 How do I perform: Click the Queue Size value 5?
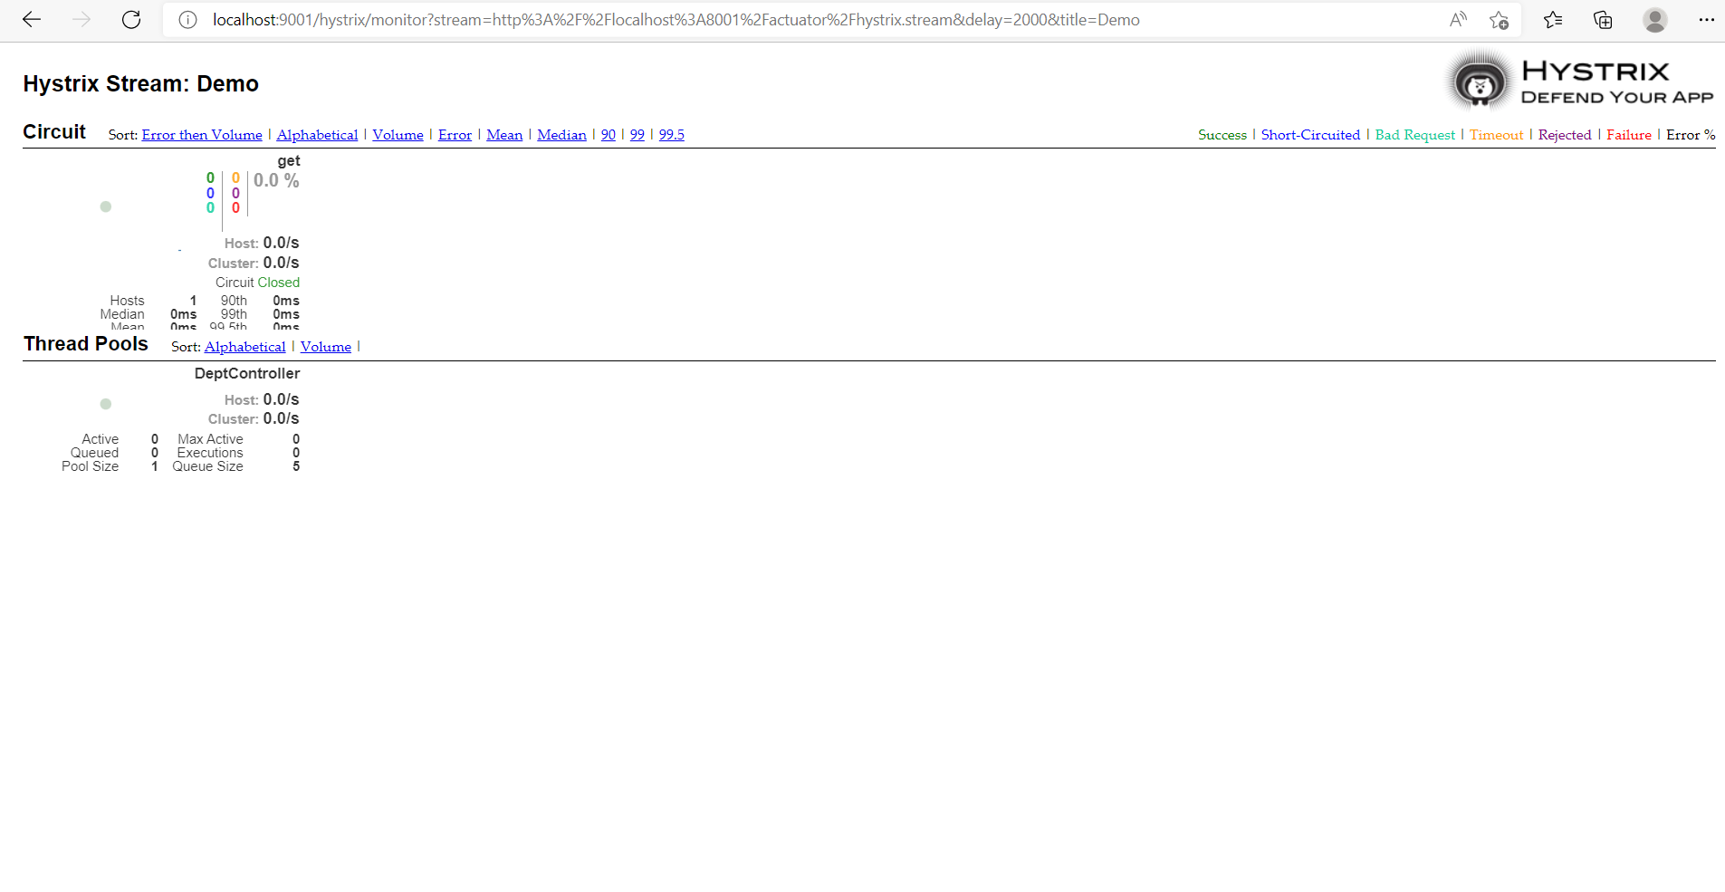pyautogui.click(x=296, y=466)
